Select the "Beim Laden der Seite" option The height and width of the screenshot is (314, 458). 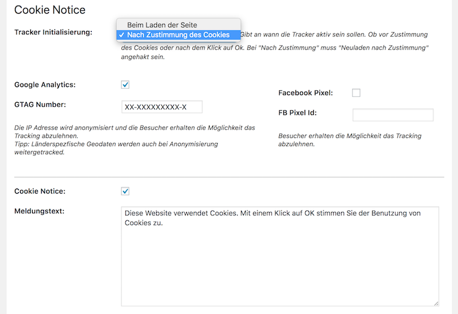pos(162,25)
